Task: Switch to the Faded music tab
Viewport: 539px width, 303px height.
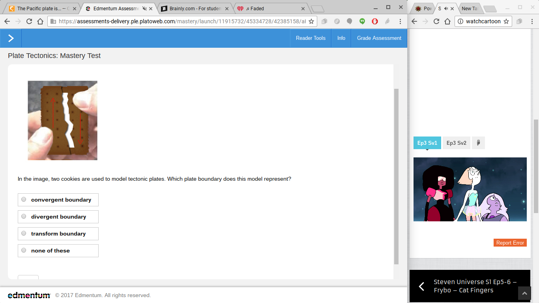Action: [271, 8]
